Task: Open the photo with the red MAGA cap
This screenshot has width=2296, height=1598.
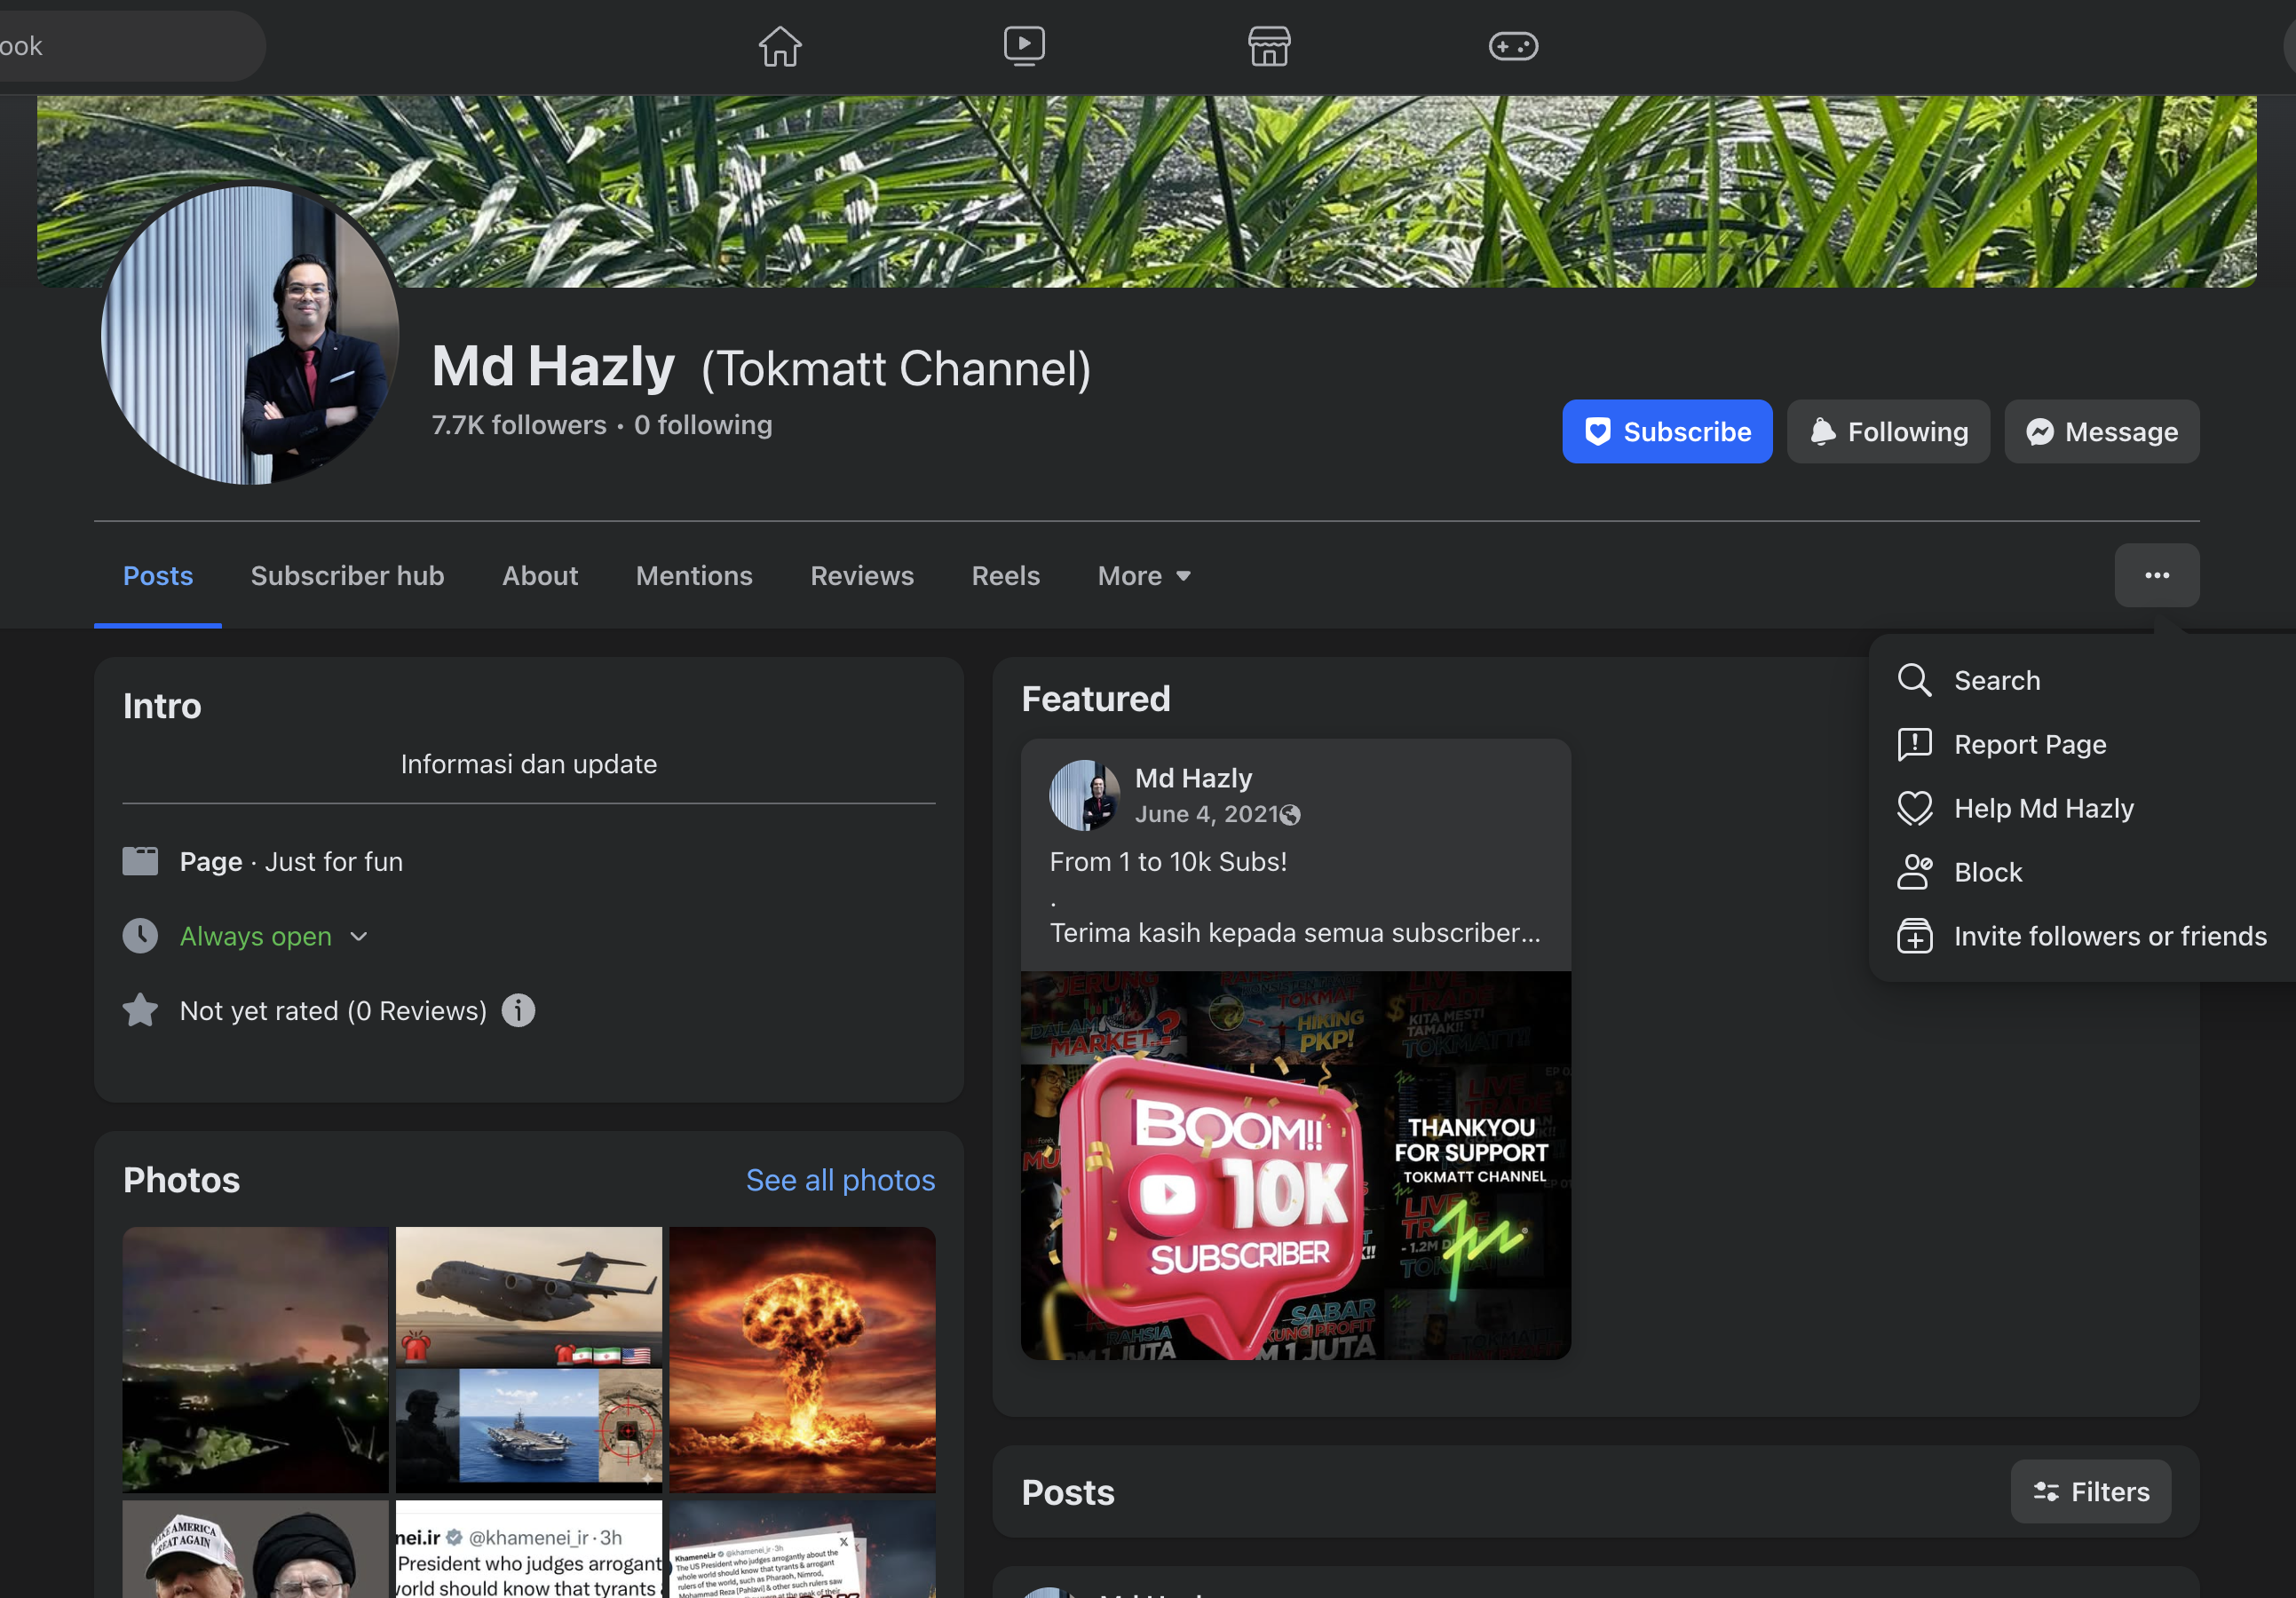Action: [x=255, y=1549]
